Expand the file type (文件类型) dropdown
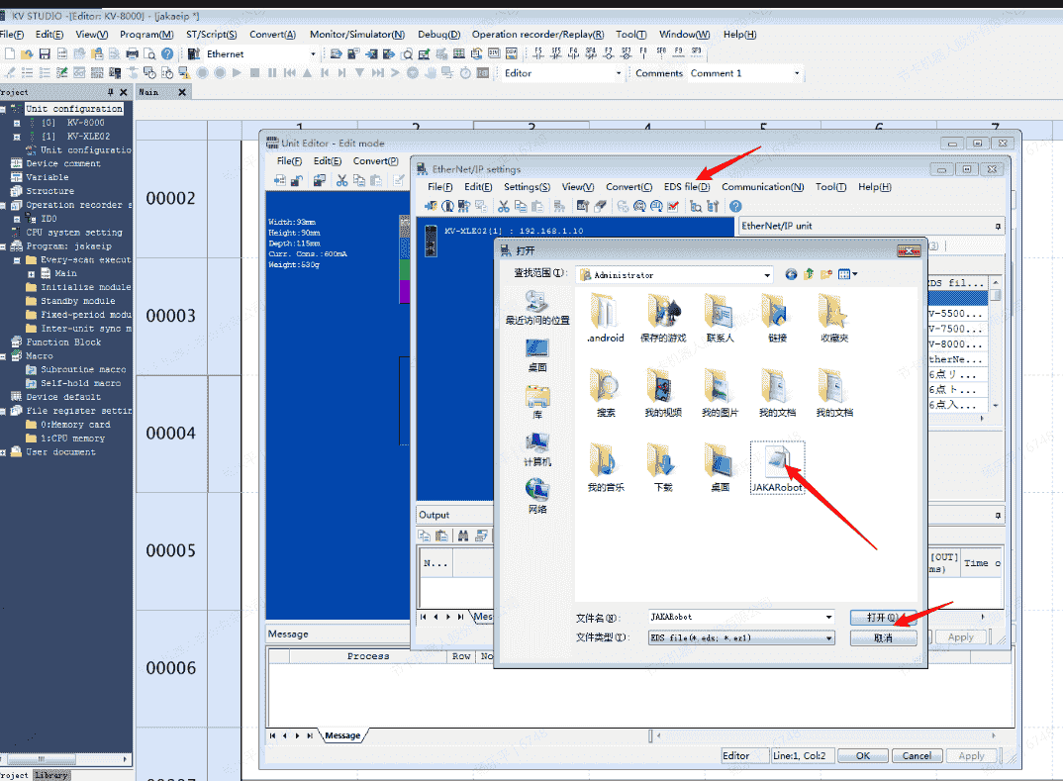 [x=828, y=638]
